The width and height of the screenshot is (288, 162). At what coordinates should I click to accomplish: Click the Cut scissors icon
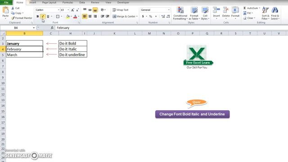13,8
